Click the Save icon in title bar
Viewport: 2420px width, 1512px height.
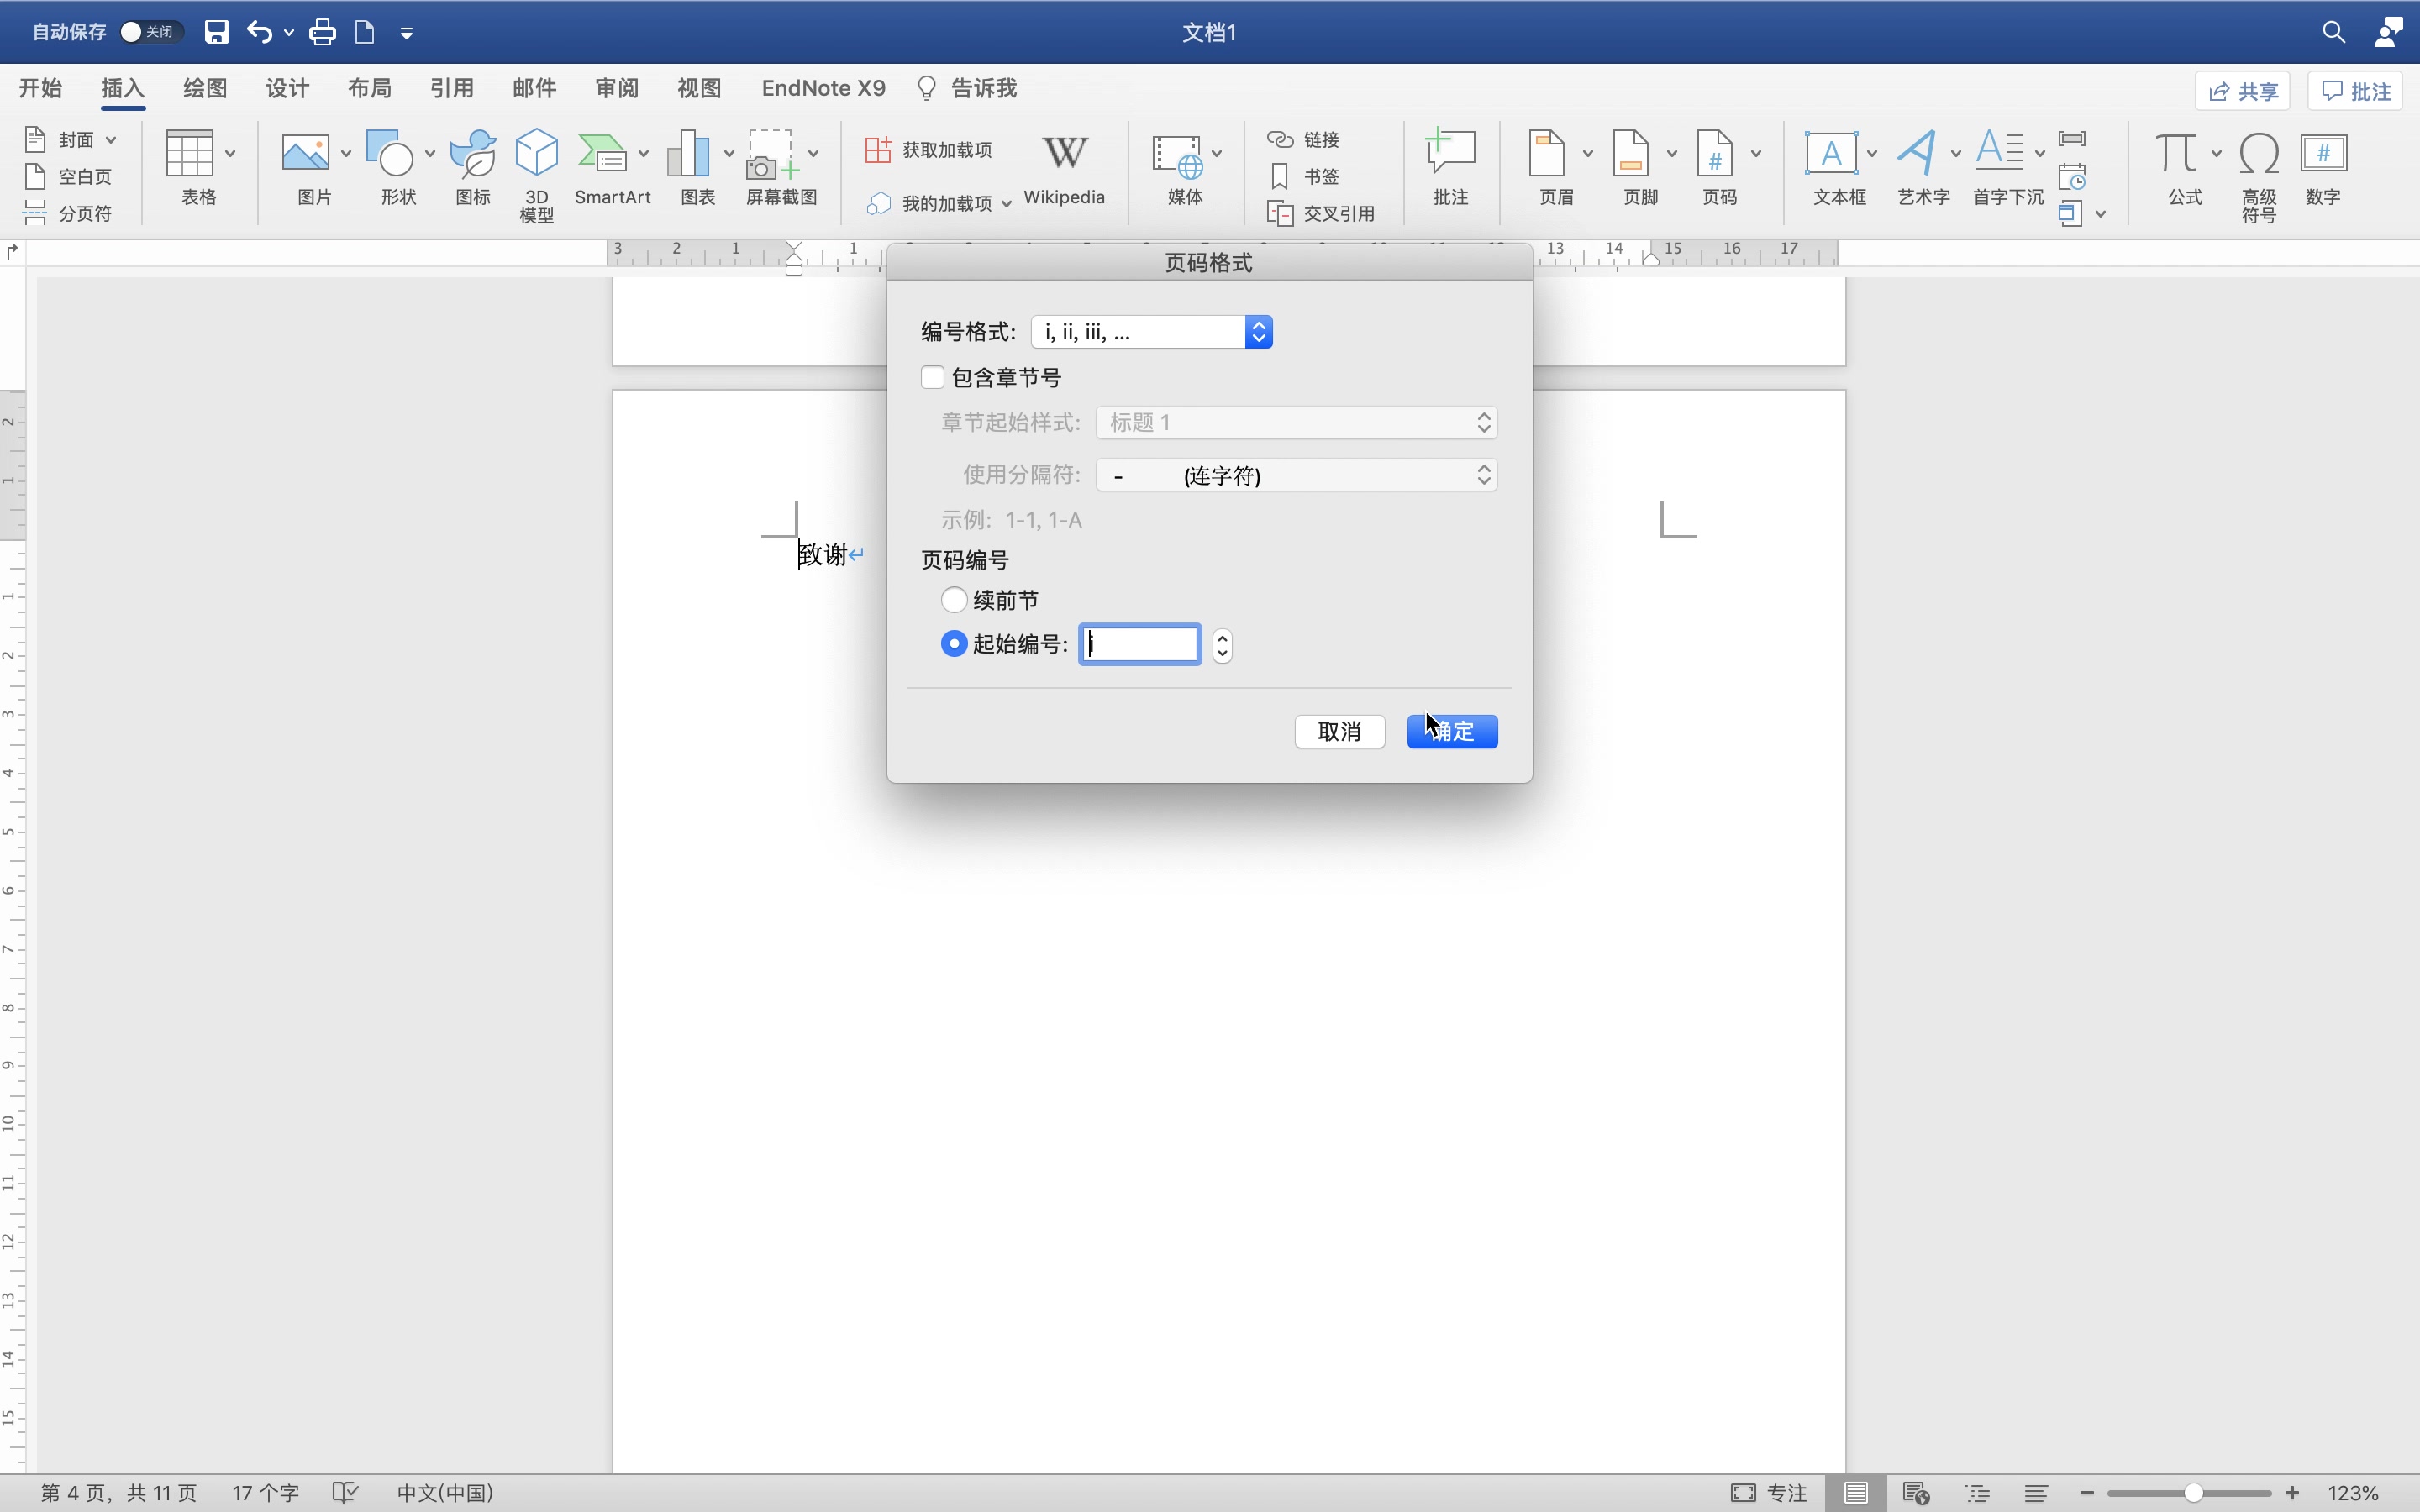pyautogui.click(x=216, y=32)
